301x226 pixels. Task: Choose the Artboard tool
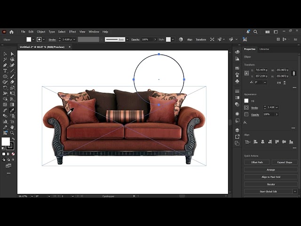pyautogui.click(x=12, y=121)
